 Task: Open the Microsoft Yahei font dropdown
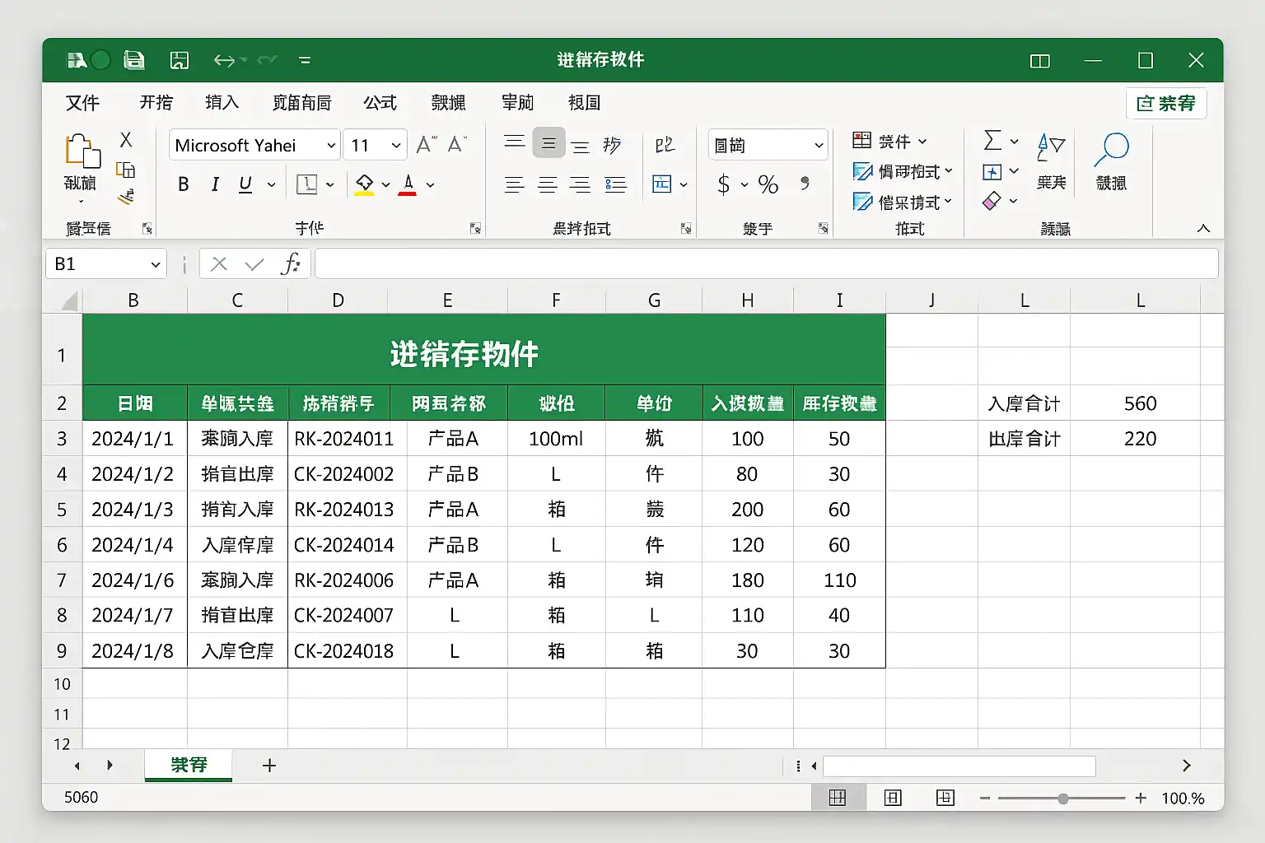331,146
